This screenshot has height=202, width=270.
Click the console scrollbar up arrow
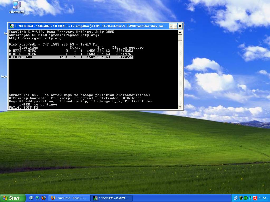(180, 32)
